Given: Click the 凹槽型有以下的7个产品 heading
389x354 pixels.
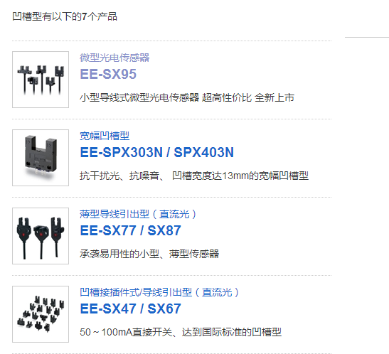Looking at the screenshot, I should [x=65, y=16].
